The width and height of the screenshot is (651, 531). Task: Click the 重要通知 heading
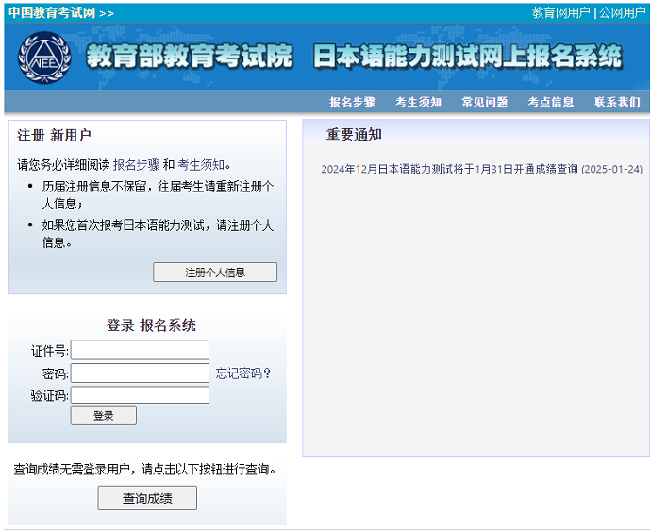(354, 135)
